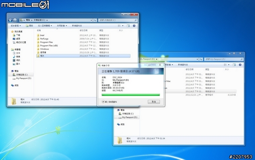Screen dimensions: 255x160
Task: Open address history dropdown in C: drive window
Action: (x=91, y=20)
